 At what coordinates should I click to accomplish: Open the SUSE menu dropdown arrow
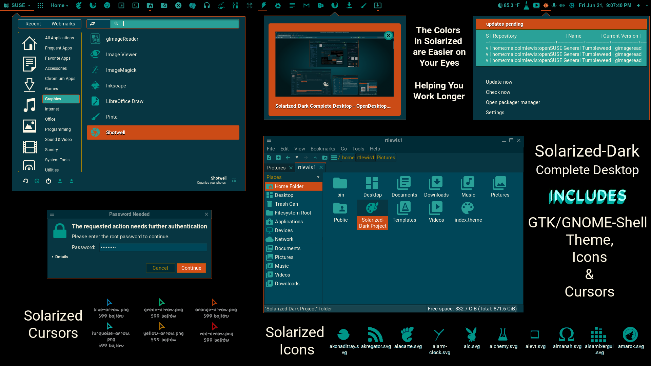coord(29,6)
